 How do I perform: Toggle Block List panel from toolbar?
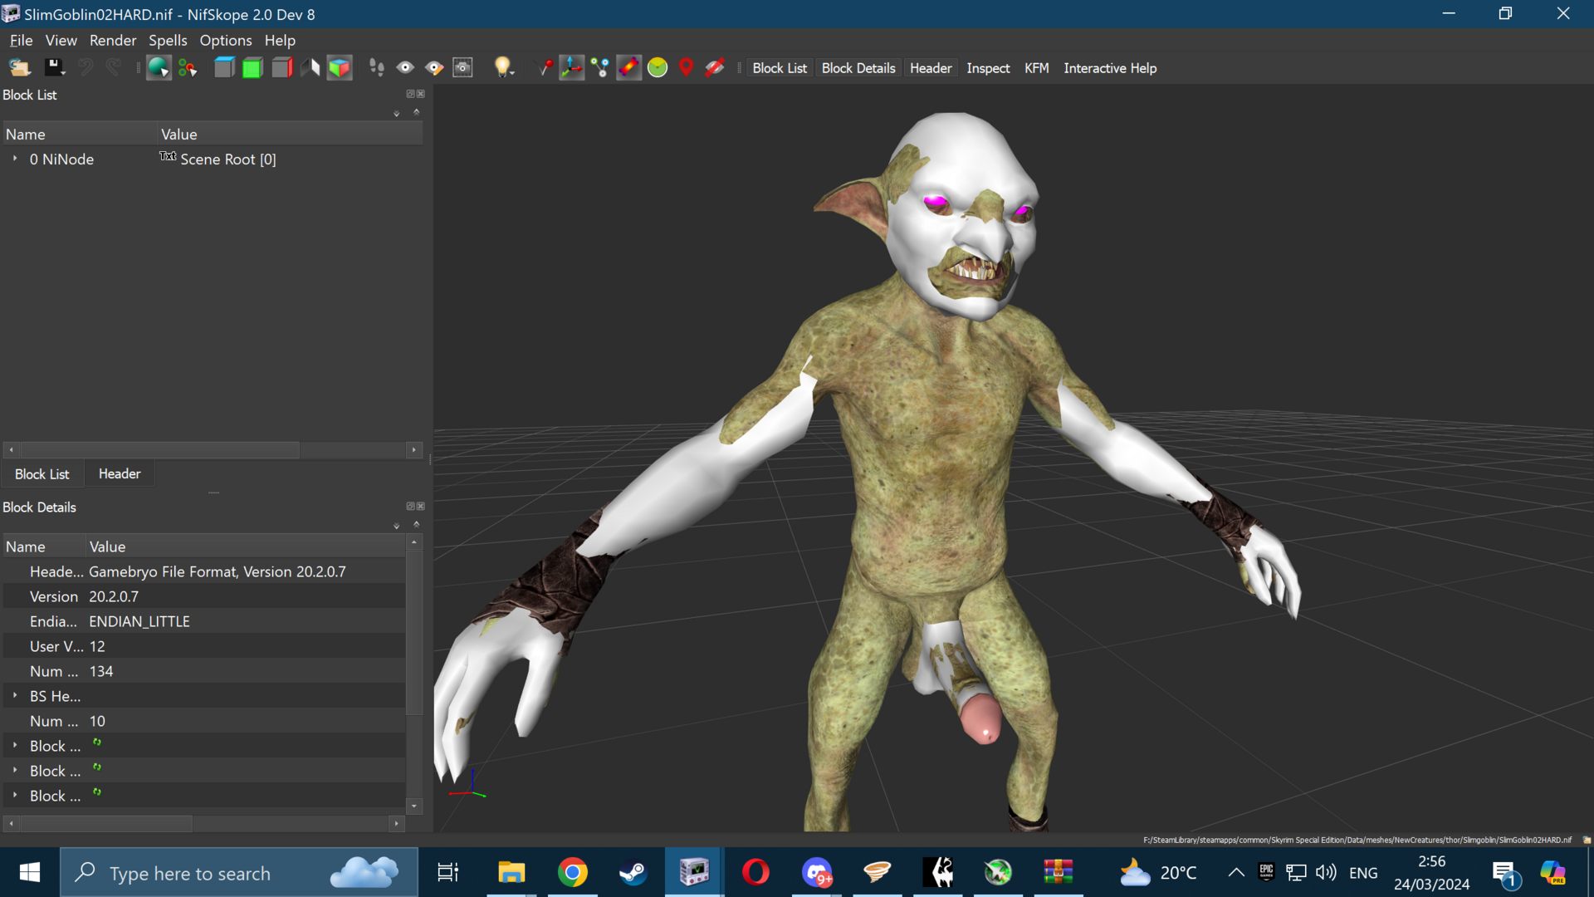(x=780, y=68)
